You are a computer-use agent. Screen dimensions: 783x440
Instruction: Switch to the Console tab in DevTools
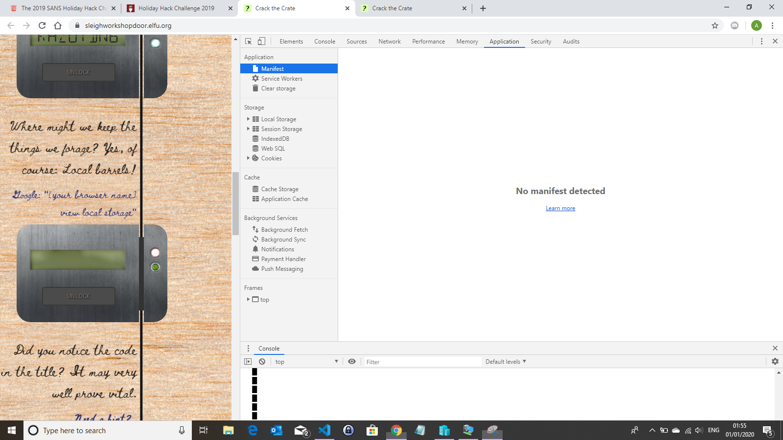point(325,42)
